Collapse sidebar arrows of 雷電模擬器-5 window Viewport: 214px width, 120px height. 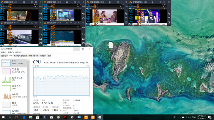[x=83, y=23]
